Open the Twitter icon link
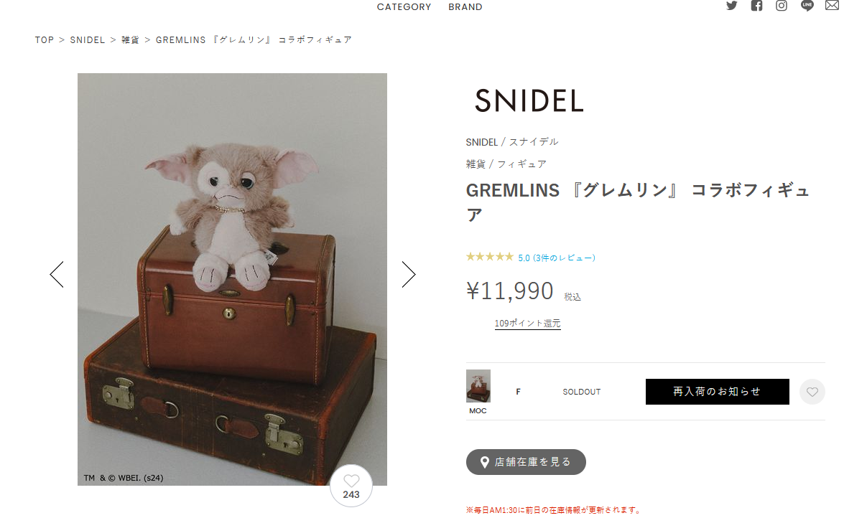This screenshot has width=867, height=518. pyautogui.click(x=732, y=6)
